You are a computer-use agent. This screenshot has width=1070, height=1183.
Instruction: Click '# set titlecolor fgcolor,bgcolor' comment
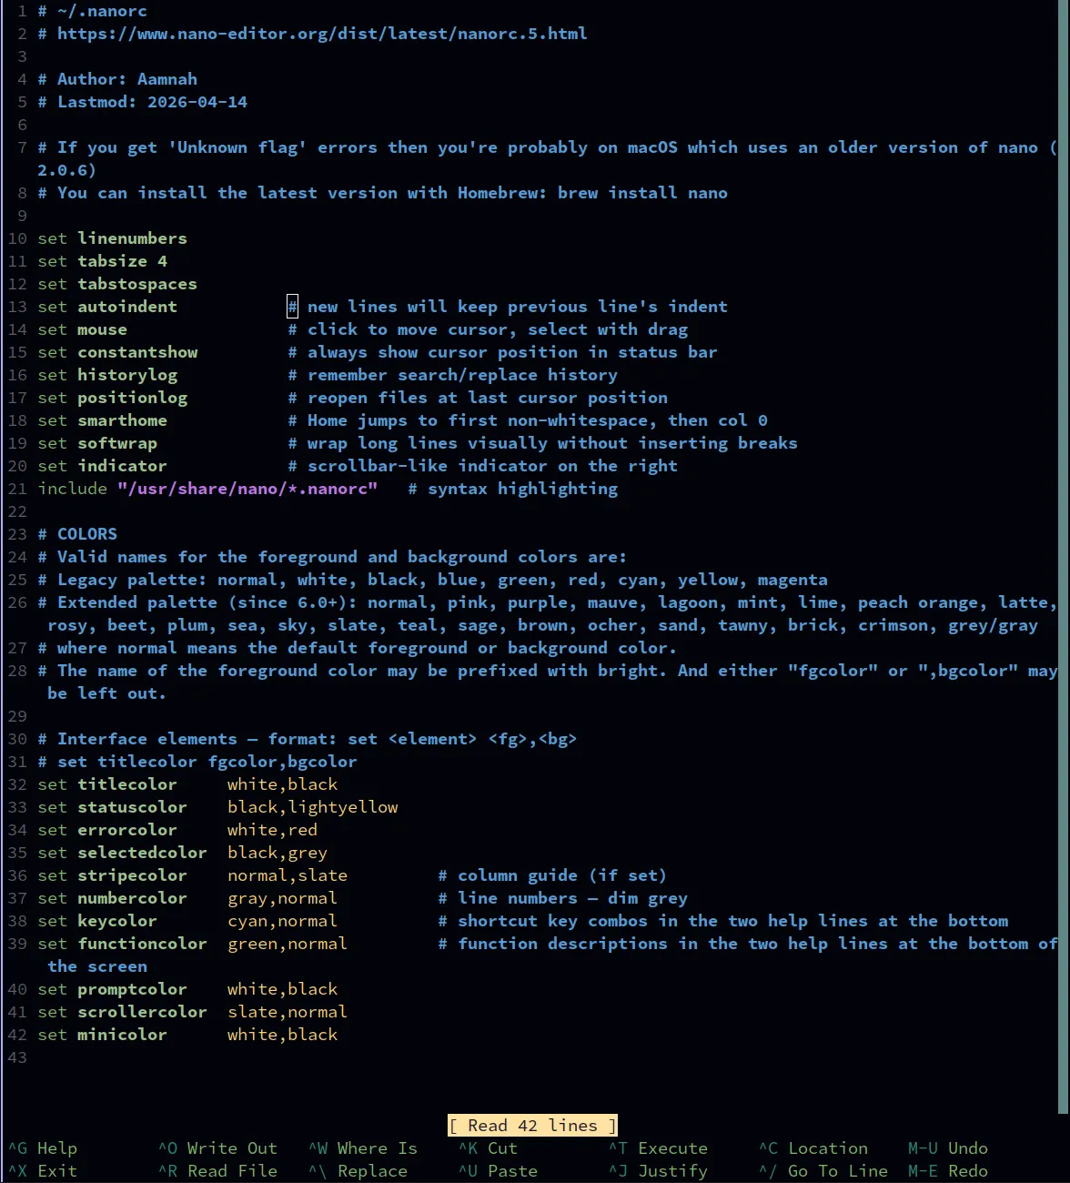(197, 762)
